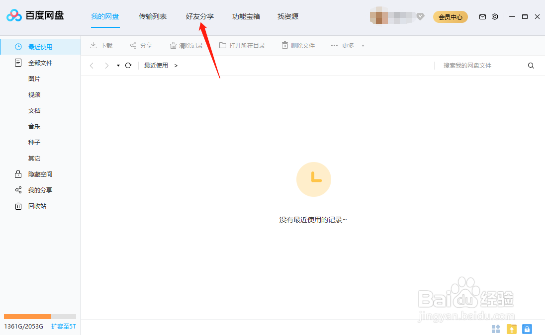This screenshot has width=545, height=335.
Task: Click the 扩容至5T upgrade link
Action: click(x=64, y=327)
